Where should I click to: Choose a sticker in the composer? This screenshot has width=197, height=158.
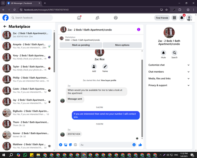(x=71, y=145)
